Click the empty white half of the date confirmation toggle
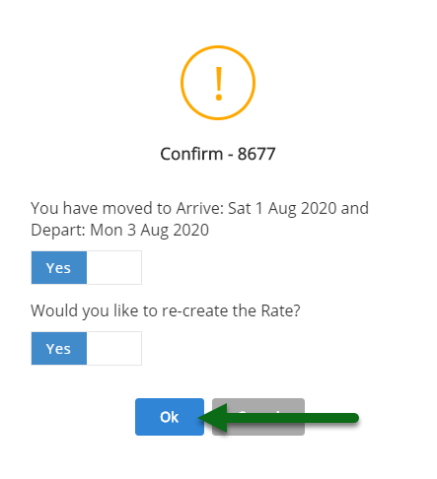437x479 pixels. click(x=114, y=268)
